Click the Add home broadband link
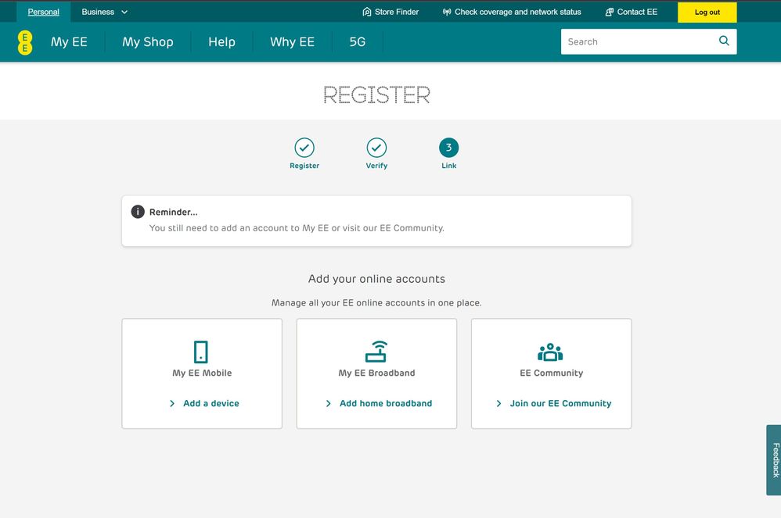 386,403
